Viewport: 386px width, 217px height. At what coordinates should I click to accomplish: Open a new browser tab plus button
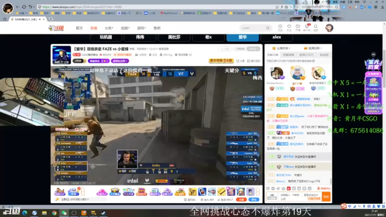pyautogui.click(x=51, y=19)
